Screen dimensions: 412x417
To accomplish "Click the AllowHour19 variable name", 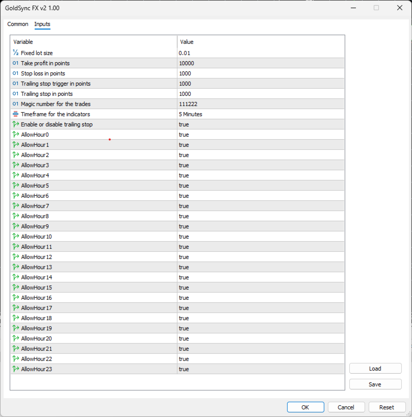I will pos(36,328).
